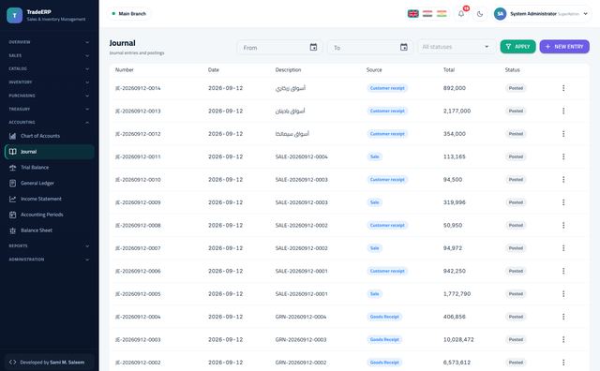Screen dimensions: 600x371
Task: Open row actions for JE-20260912-0012
Action: pyautogui.click(x=563, y=134)
